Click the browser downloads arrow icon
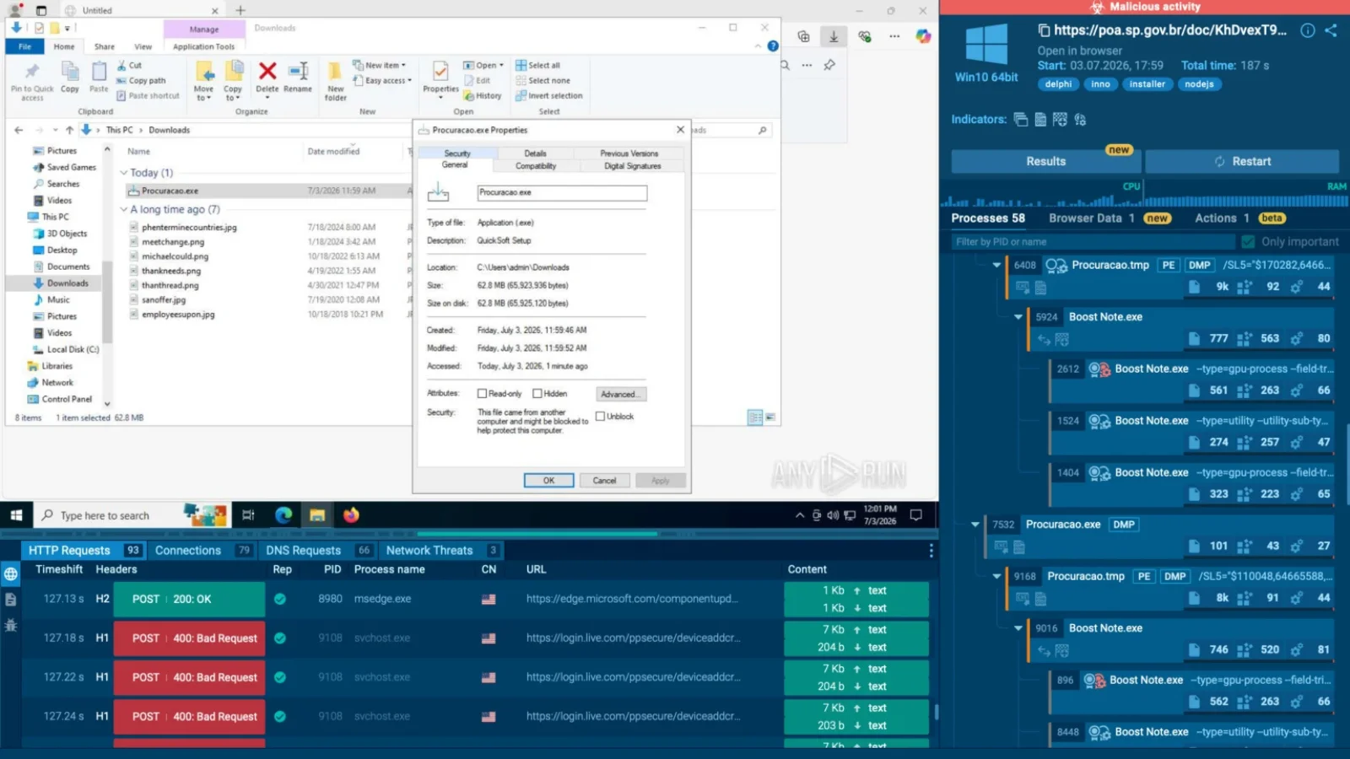1350x759 pixels. click(834, 36)
